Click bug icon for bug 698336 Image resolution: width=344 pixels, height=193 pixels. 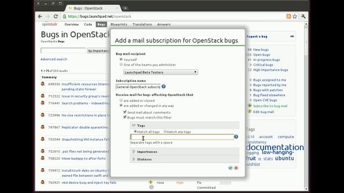pos(43,84)
